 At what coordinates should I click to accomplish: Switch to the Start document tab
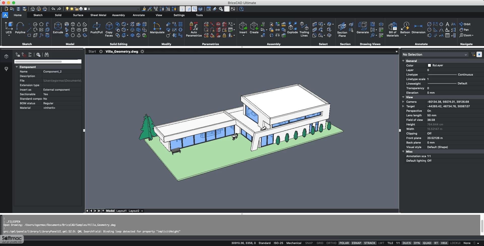click(x=92, y=51)
